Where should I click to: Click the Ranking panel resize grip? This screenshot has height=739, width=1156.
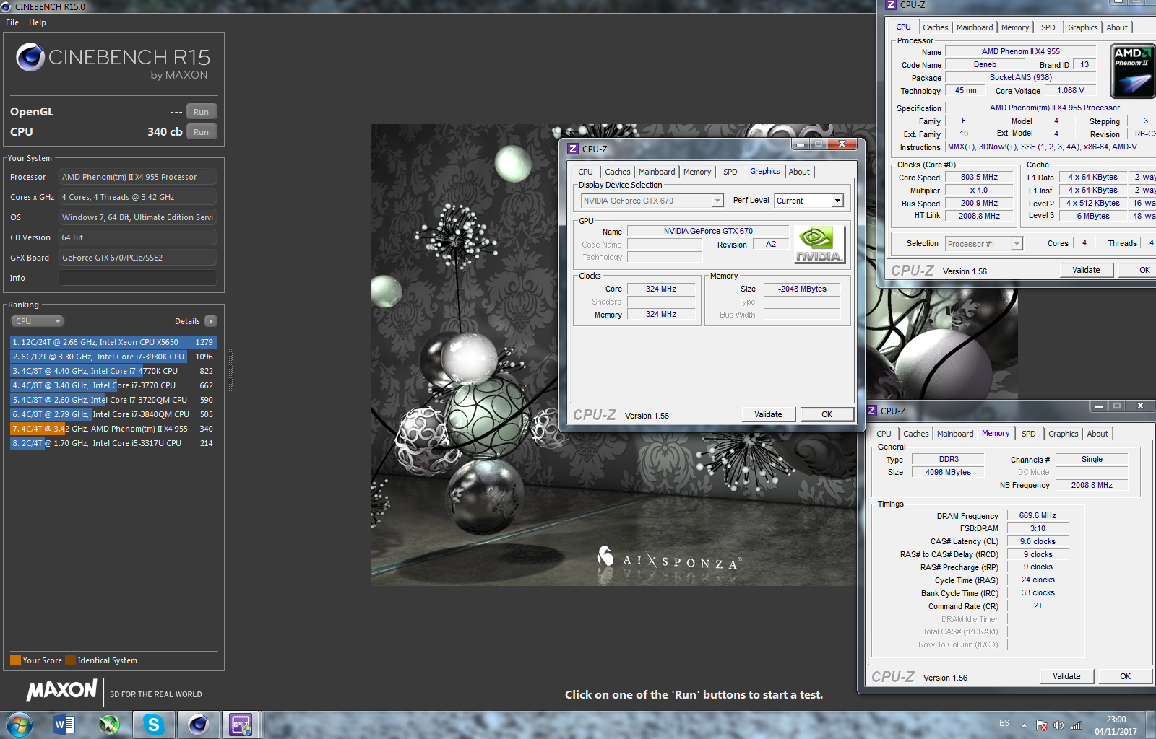230,370
